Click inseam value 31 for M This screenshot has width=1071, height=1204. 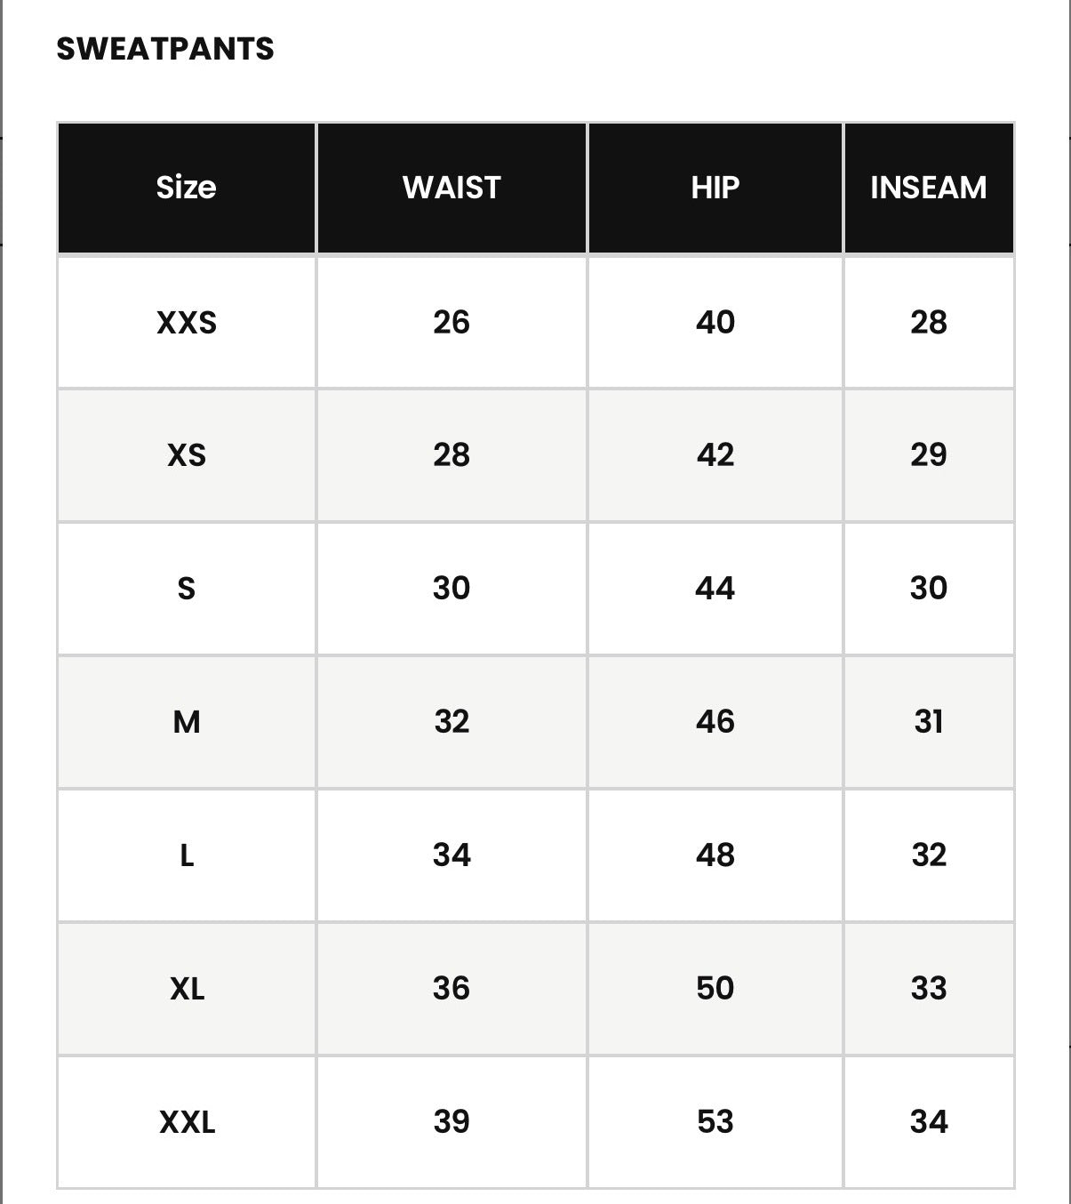929,722
